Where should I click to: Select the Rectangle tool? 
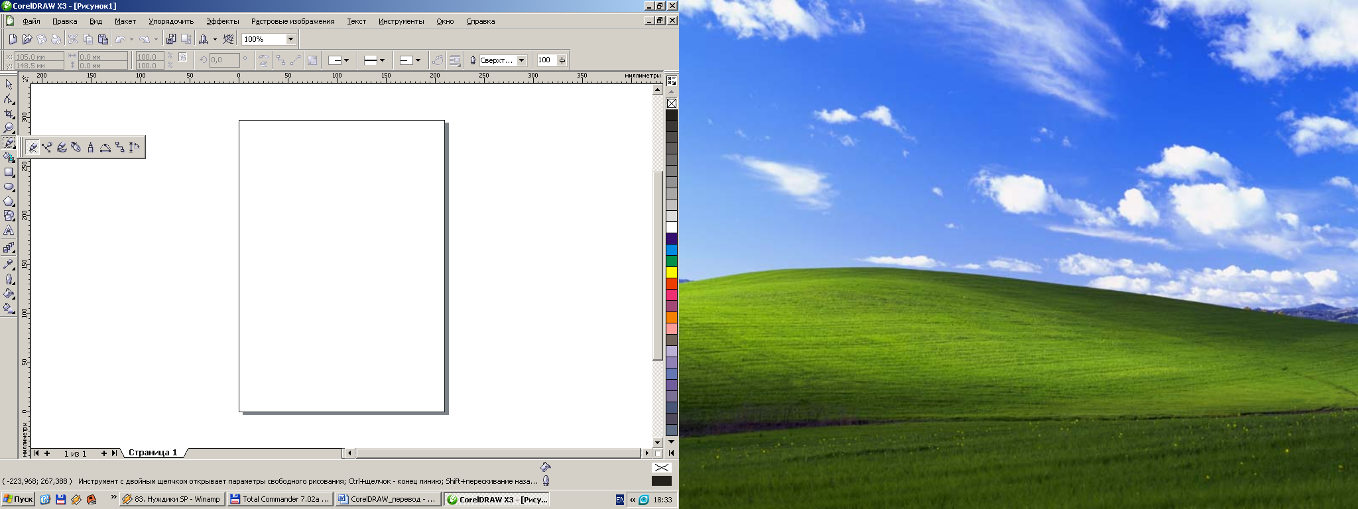[9, 172]
